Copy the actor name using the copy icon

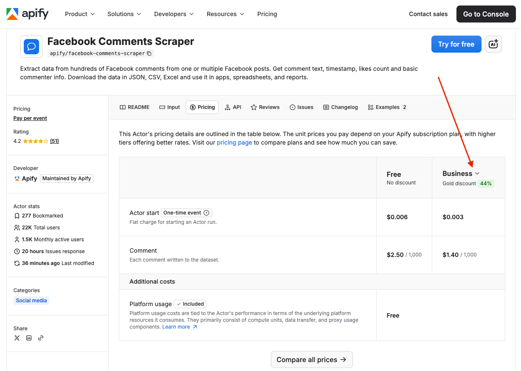(149, 53)
